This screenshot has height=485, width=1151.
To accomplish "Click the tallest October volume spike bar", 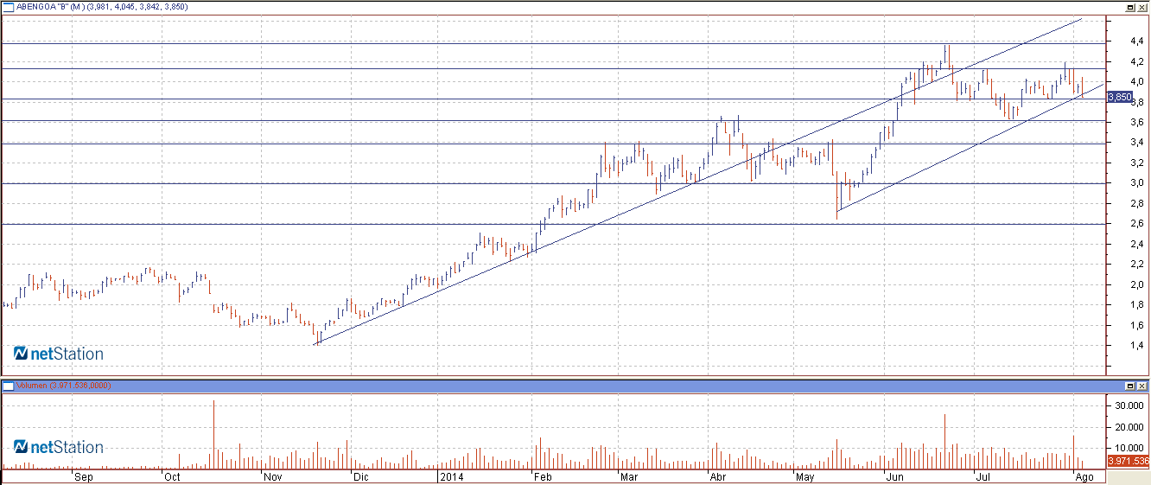I will coord(213,434).
